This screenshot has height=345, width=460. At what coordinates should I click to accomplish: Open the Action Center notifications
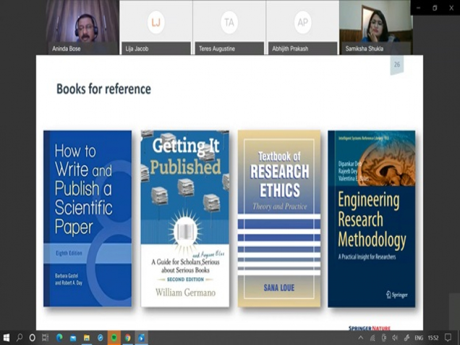448,338
